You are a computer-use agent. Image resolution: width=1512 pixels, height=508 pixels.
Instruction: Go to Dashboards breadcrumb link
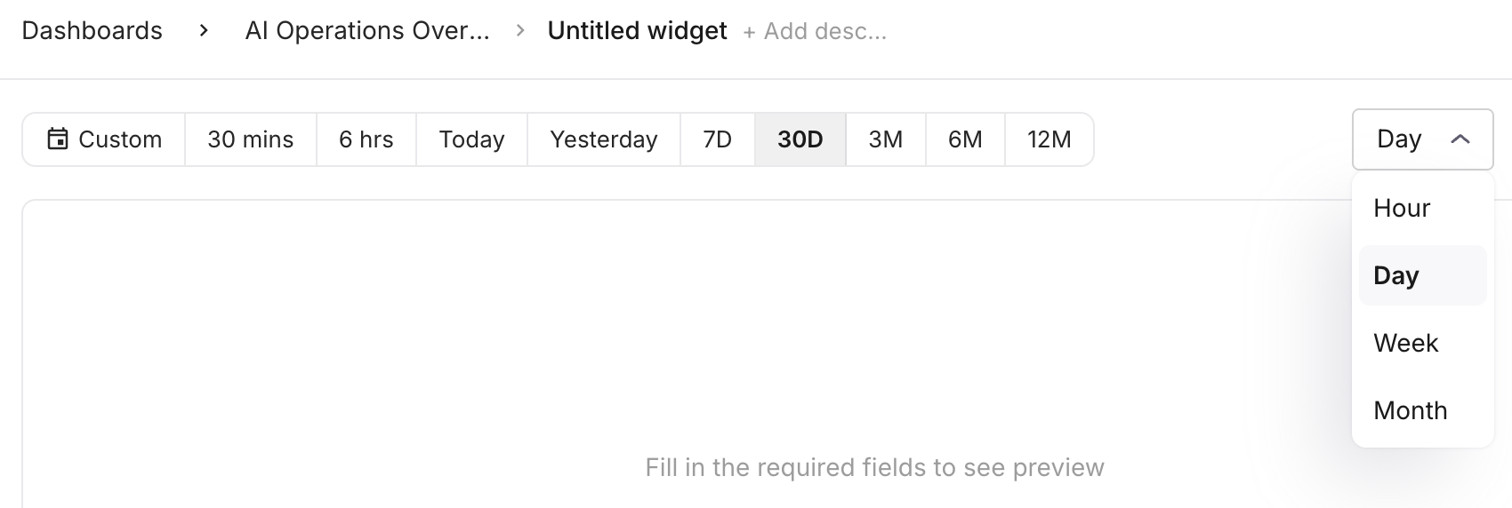point(92,31)
